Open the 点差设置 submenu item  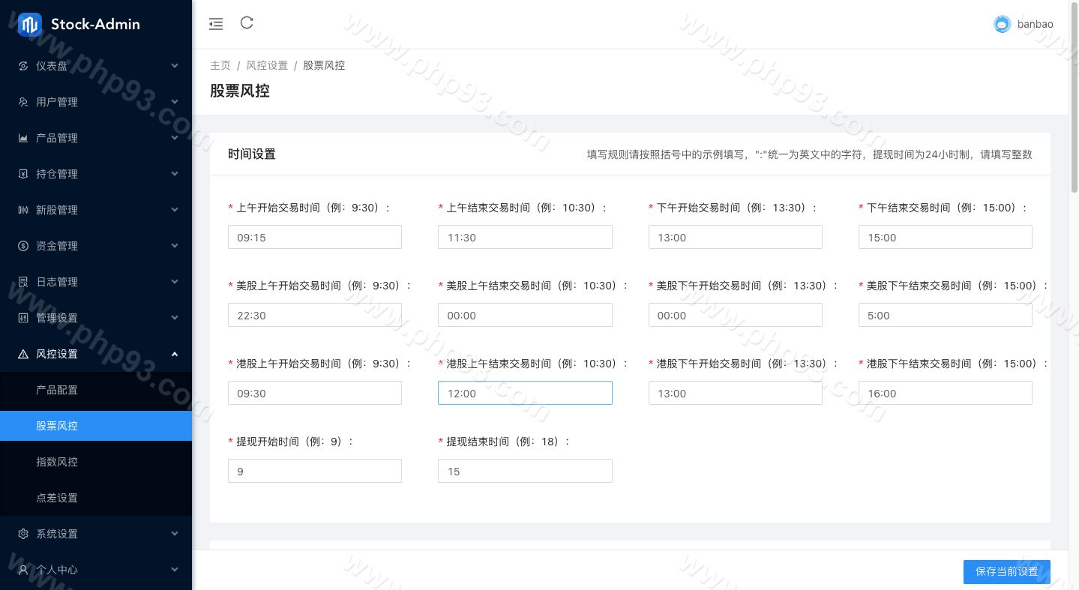click(57, 498)
